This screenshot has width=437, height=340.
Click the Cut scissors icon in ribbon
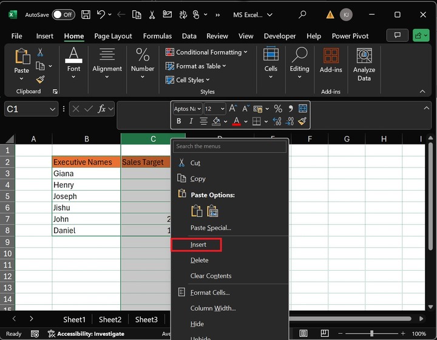[40, 53]
